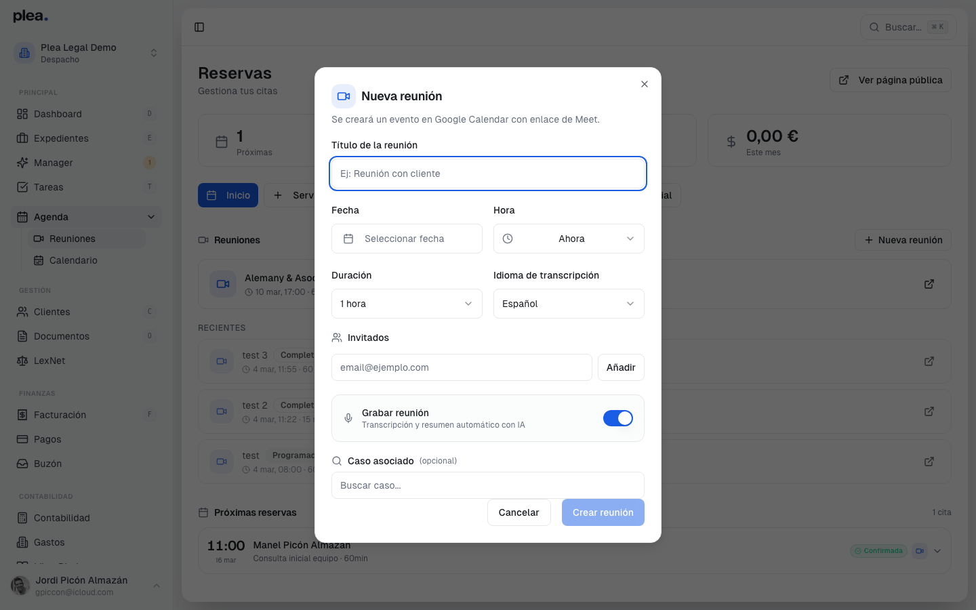Click the microphone icon beside Grabar reunión
The image size is (976, 610).
(348, 418)
